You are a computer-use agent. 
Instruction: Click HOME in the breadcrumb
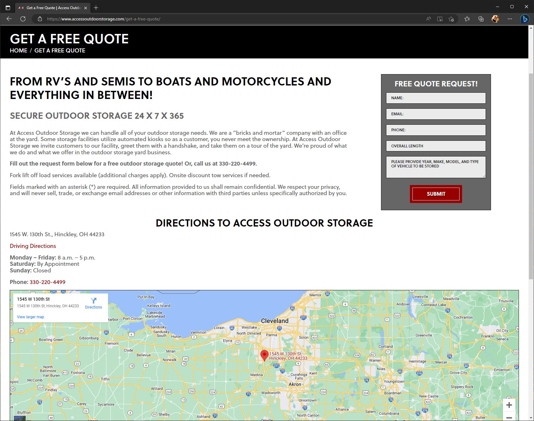pyautogui.click(x=19, y=51)
